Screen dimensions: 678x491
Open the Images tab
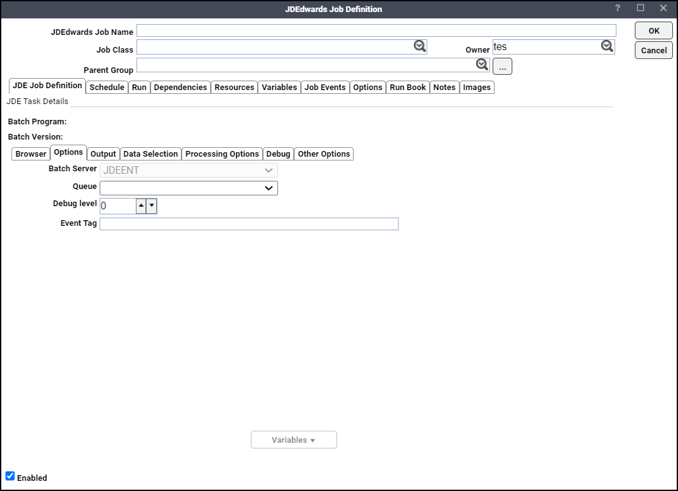click(477, 88)
